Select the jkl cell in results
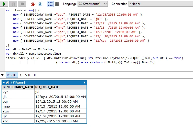Image resolution: width=193 pixels, height=128 pixels. 61,92
